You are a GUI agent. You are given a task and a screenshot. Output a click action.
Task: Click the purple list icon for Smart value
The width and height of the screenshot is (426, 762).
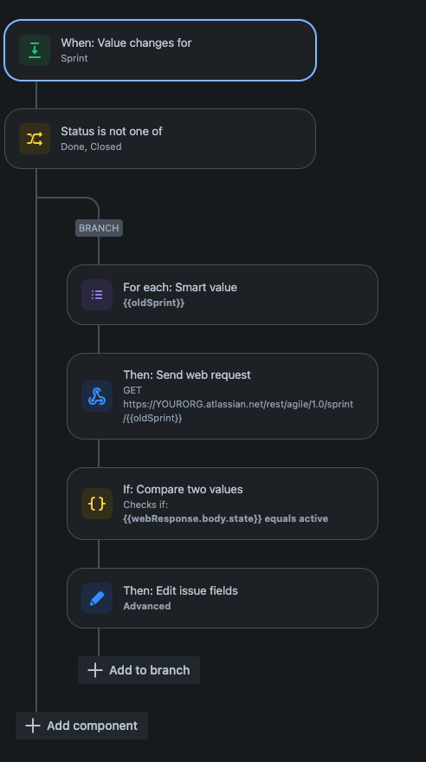pos(97,295)
